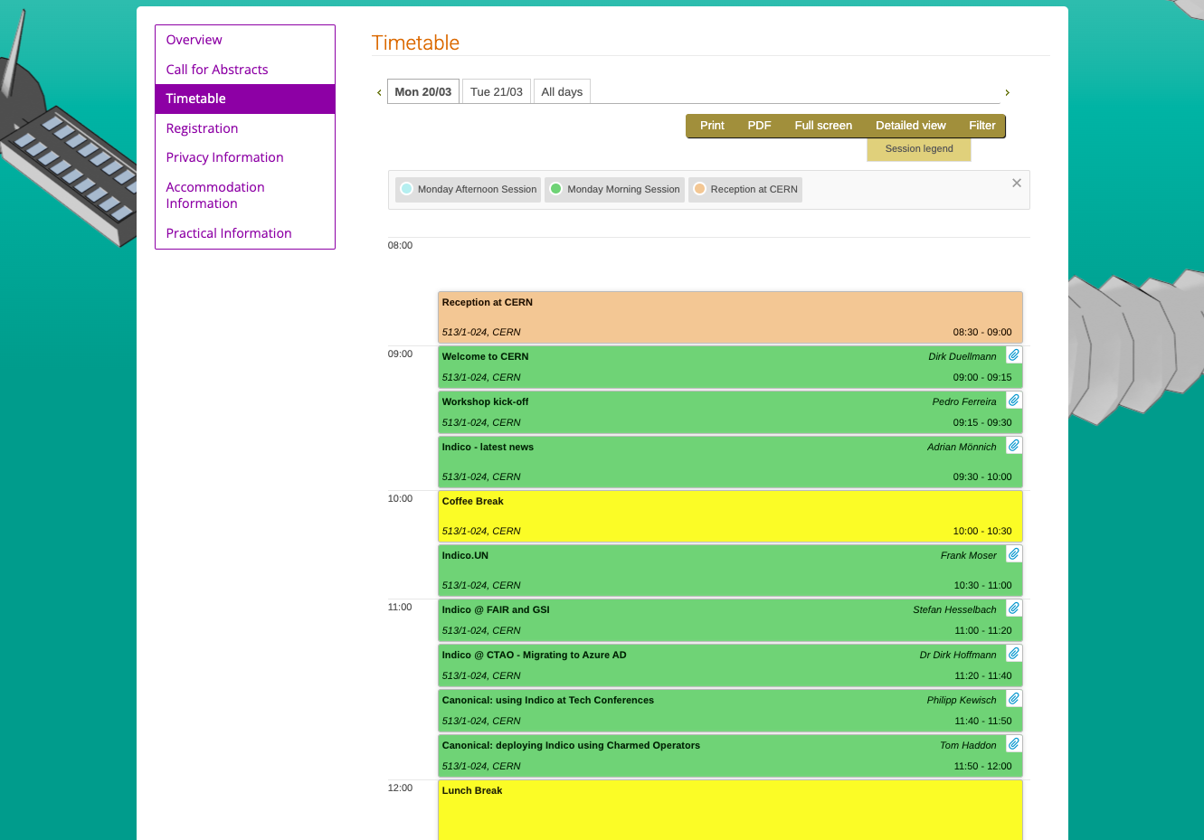Switch to the Tue 21/03 tab

pos(497,91)
